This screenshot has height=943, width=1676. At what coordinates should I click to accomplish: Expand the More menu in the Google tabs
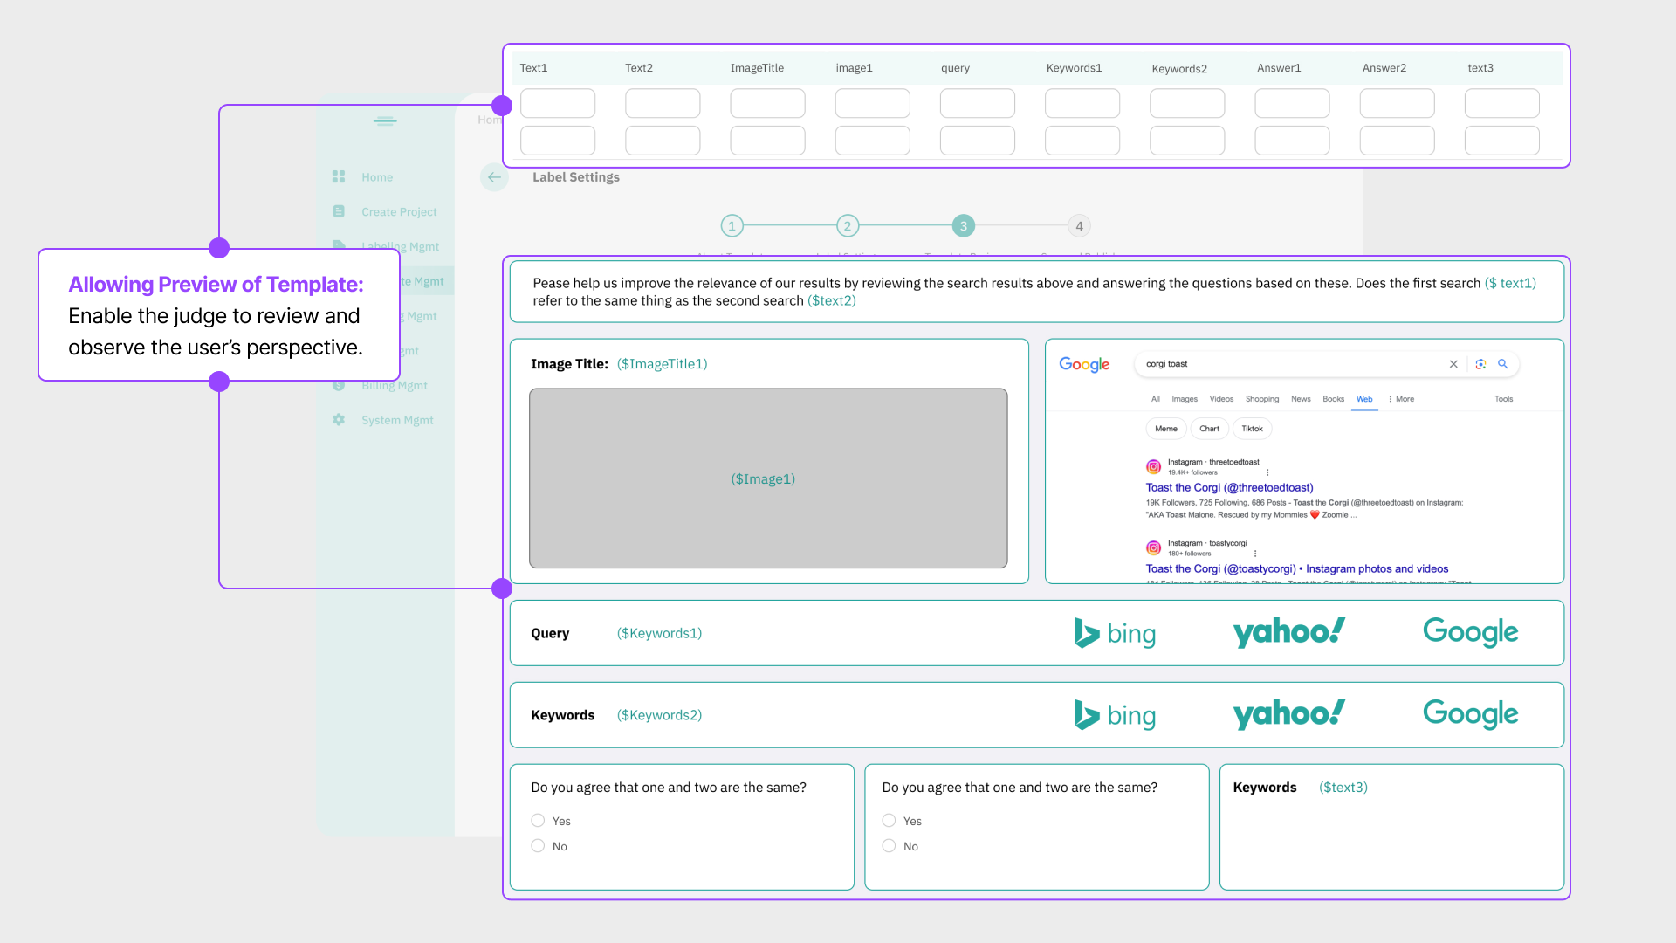point(1401,399)
